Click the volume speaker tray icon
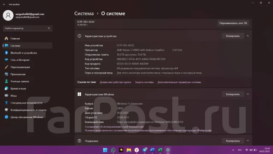Screen dimensions: 273x154 [x=251, y=150]
